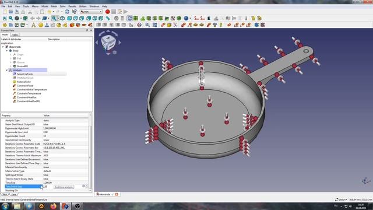
Task: Click the fixed constraint orange block icon
Action: [x=72, y=24]
